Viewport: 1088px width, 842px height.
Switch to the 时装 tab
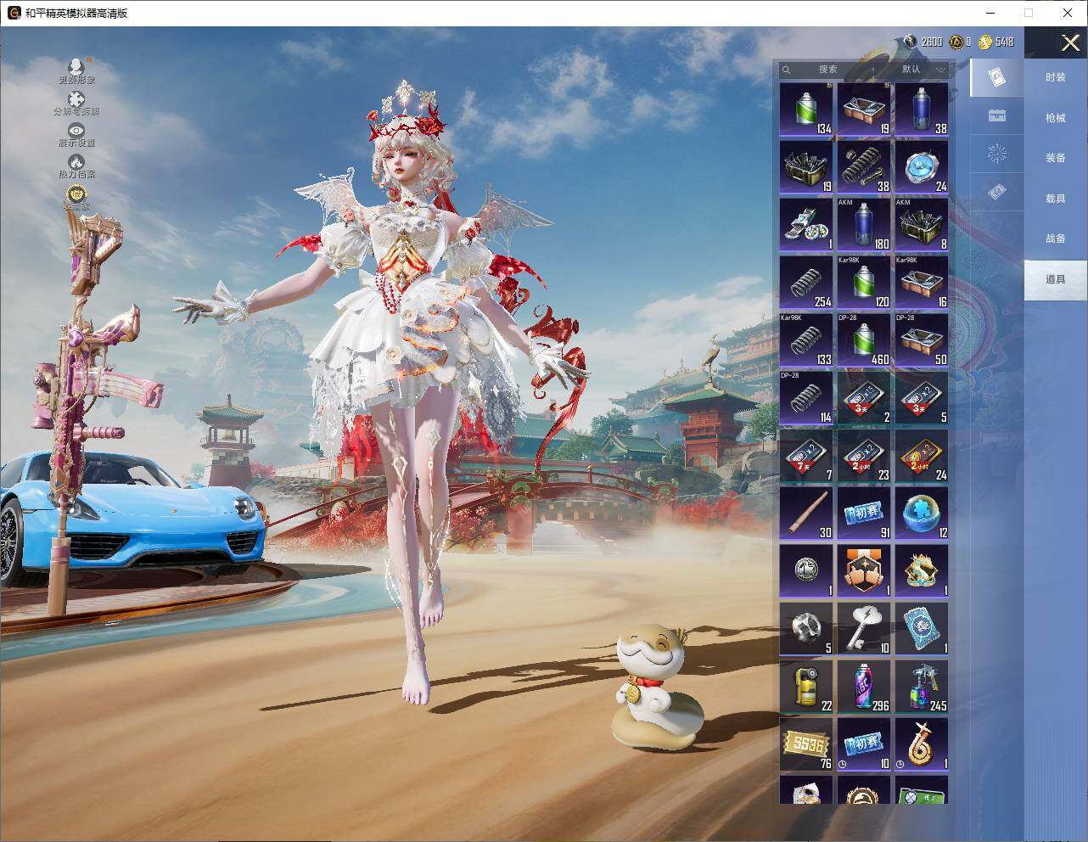[x=1055, y=77]
